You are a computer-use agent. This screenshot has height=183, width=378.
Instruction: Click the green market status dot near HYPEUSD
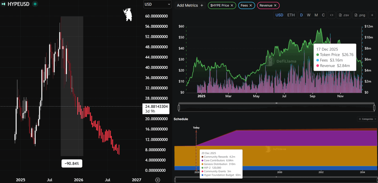35,4
